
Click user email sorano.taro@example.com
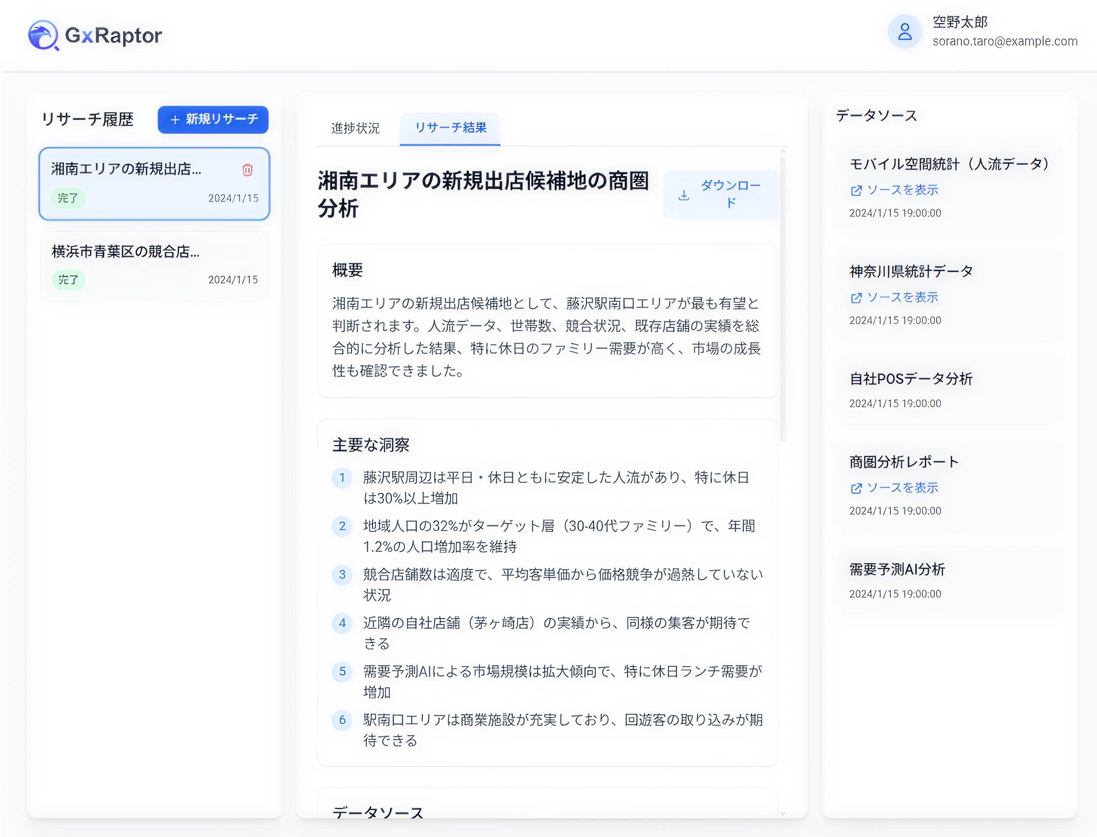1004,41
